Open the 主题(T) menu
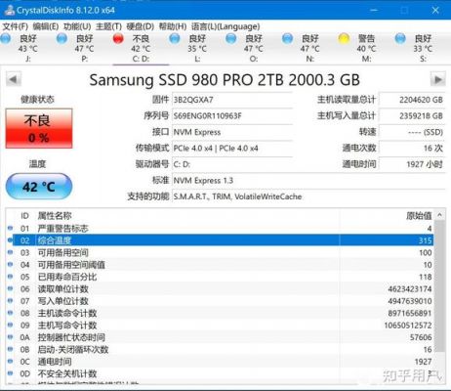The image size is (451, 391). (108, 26)
